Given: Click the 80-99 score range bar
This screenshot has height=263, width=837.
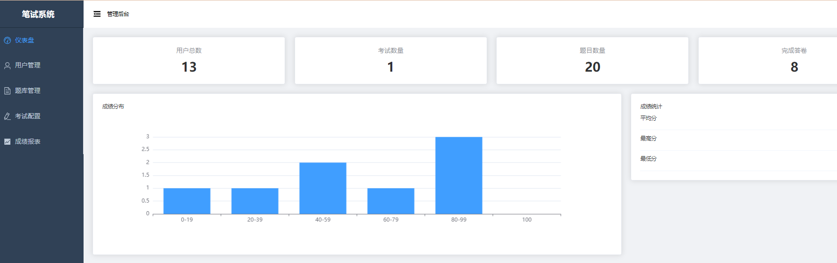Looking at the screenshot, I should pos(459,176).
